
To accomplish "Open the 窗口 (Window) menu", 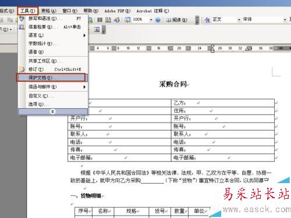I will tap(70, 11).
